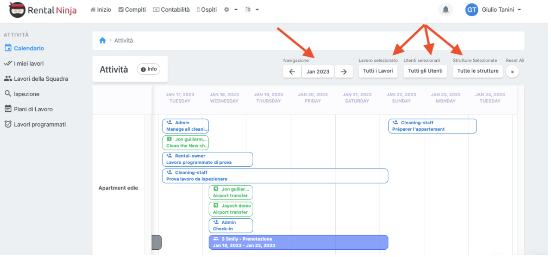Go to previous month with left arrow
Screen dimensions: 551x257
coord(292,72)
